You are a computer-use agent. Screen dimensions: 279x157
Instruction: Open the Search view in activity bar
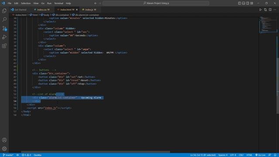(x=4, y=19)
